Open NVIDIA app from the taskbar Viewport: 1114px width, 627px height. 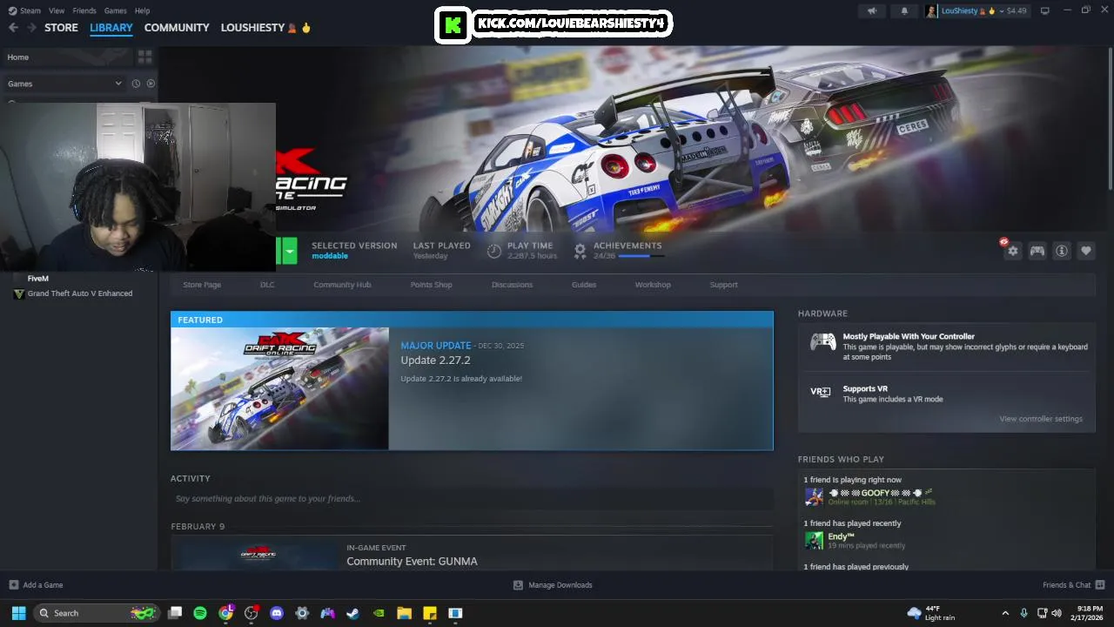[x=379, y=613]
